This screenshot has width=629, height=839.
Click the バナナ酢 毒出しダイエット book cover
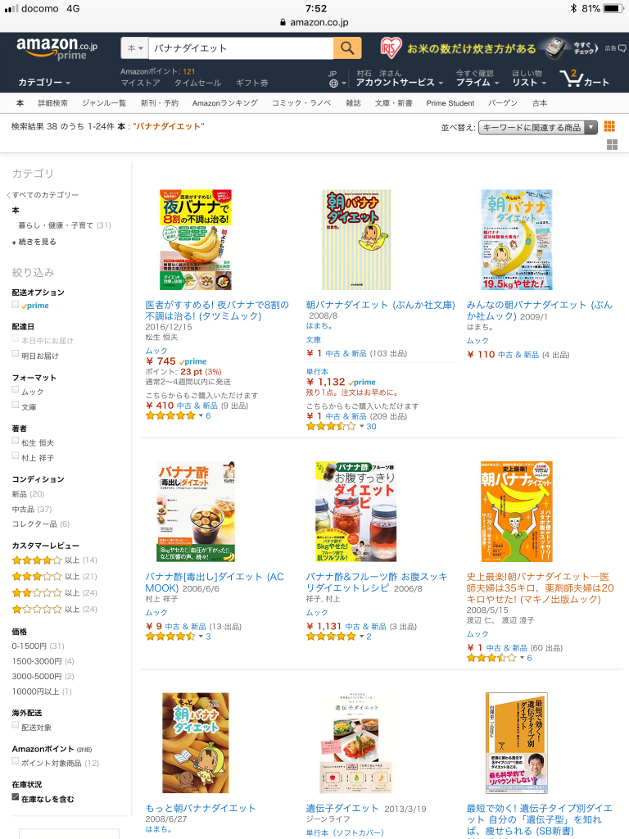pyautogui.click(x=197, y=511)
